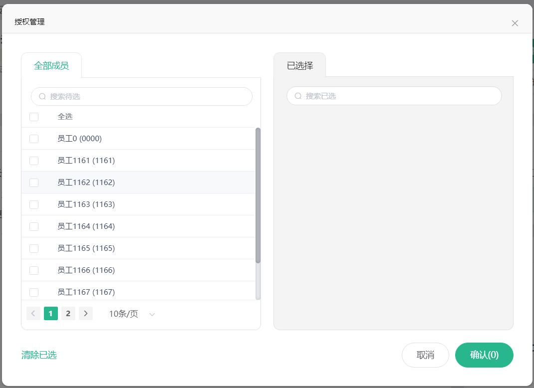Tick the 全选 checkbox
Viewport: 534px width, 388px height.
[x=34, y=117]
